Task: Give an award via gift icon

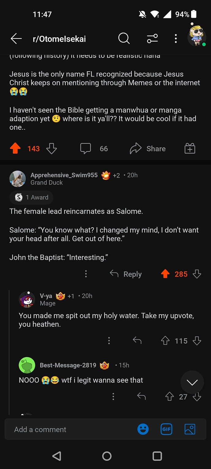Action: click(x=190, y=149)
